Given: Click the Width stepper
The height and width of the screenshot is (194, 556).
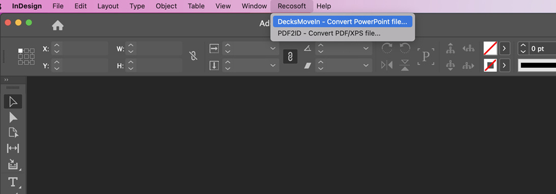Looking at the screenshot, I should (131, 48).
